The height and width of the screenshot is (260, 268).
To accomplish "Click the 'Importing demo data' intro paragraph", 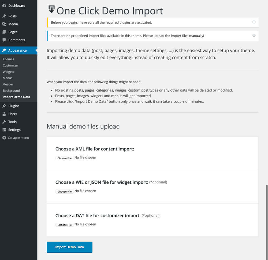I will pyautogui.click(x=151, y=54).
